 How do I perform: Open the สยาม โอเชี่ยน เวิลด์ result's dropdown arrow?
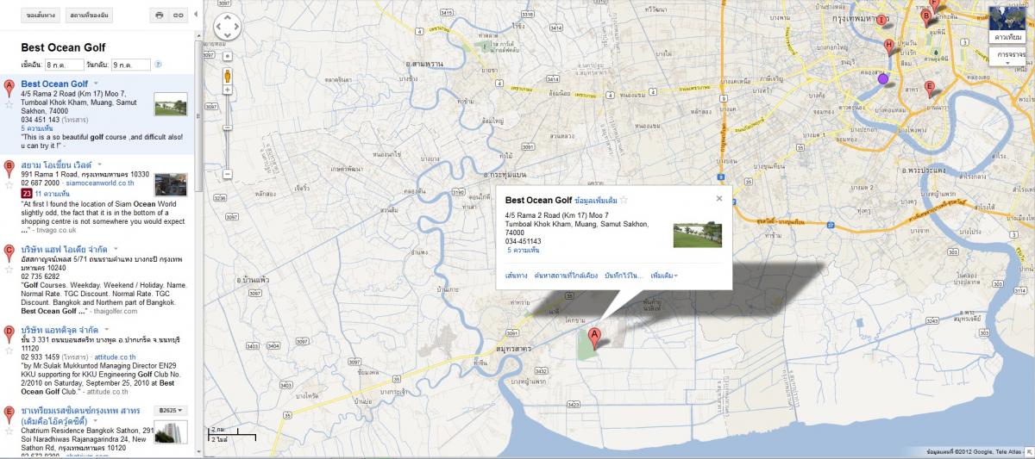[x=99, y=164]
